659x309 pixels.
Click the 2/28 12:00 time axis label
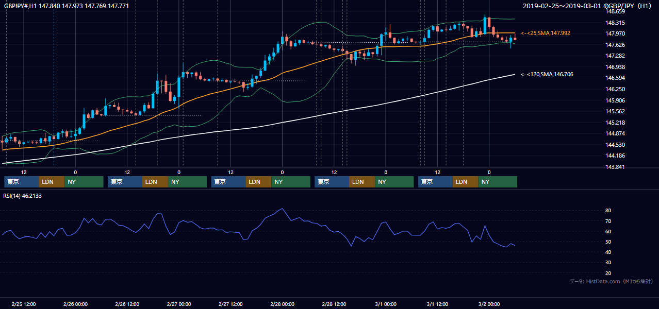(x=334, y=304)
